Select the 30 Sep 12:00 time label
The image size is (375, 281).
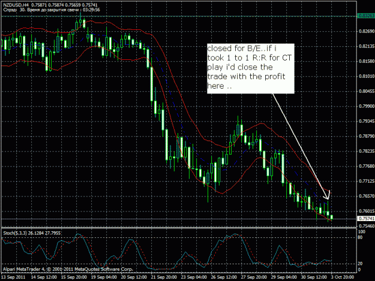[x=314, y=277]
